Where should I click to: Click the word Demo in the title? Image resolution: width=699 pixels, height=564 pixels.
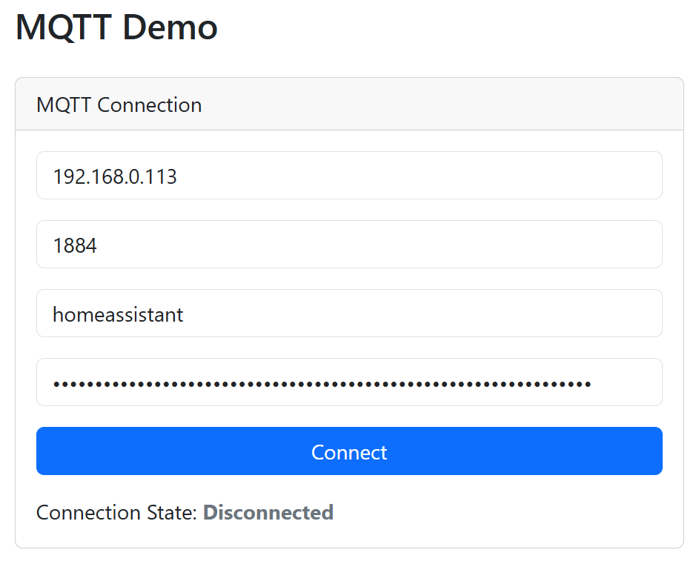[x=170, y=27]
